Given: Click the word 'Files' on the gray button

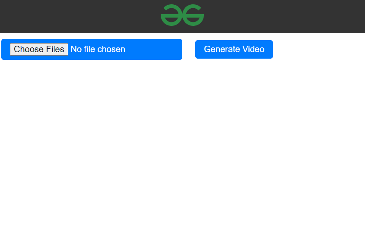Looking at the screenshot, I should coord(55,49).
